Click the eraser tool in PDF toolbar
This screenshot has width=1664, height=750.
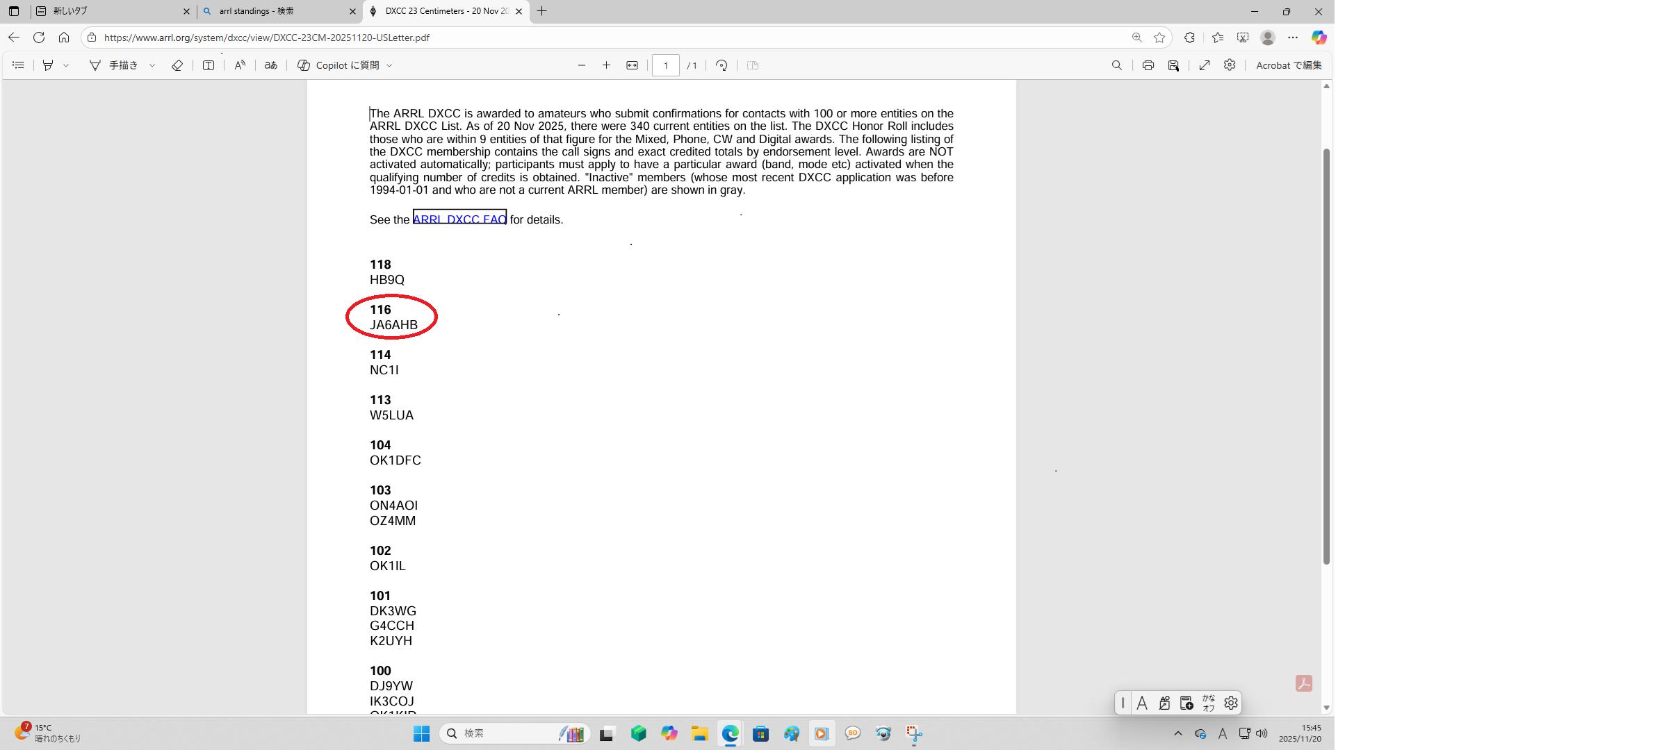(177, 65)
